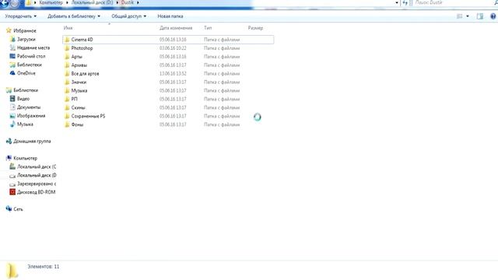498x280 pixels.
Task: Open the Документы library
Action: [29, 107]
